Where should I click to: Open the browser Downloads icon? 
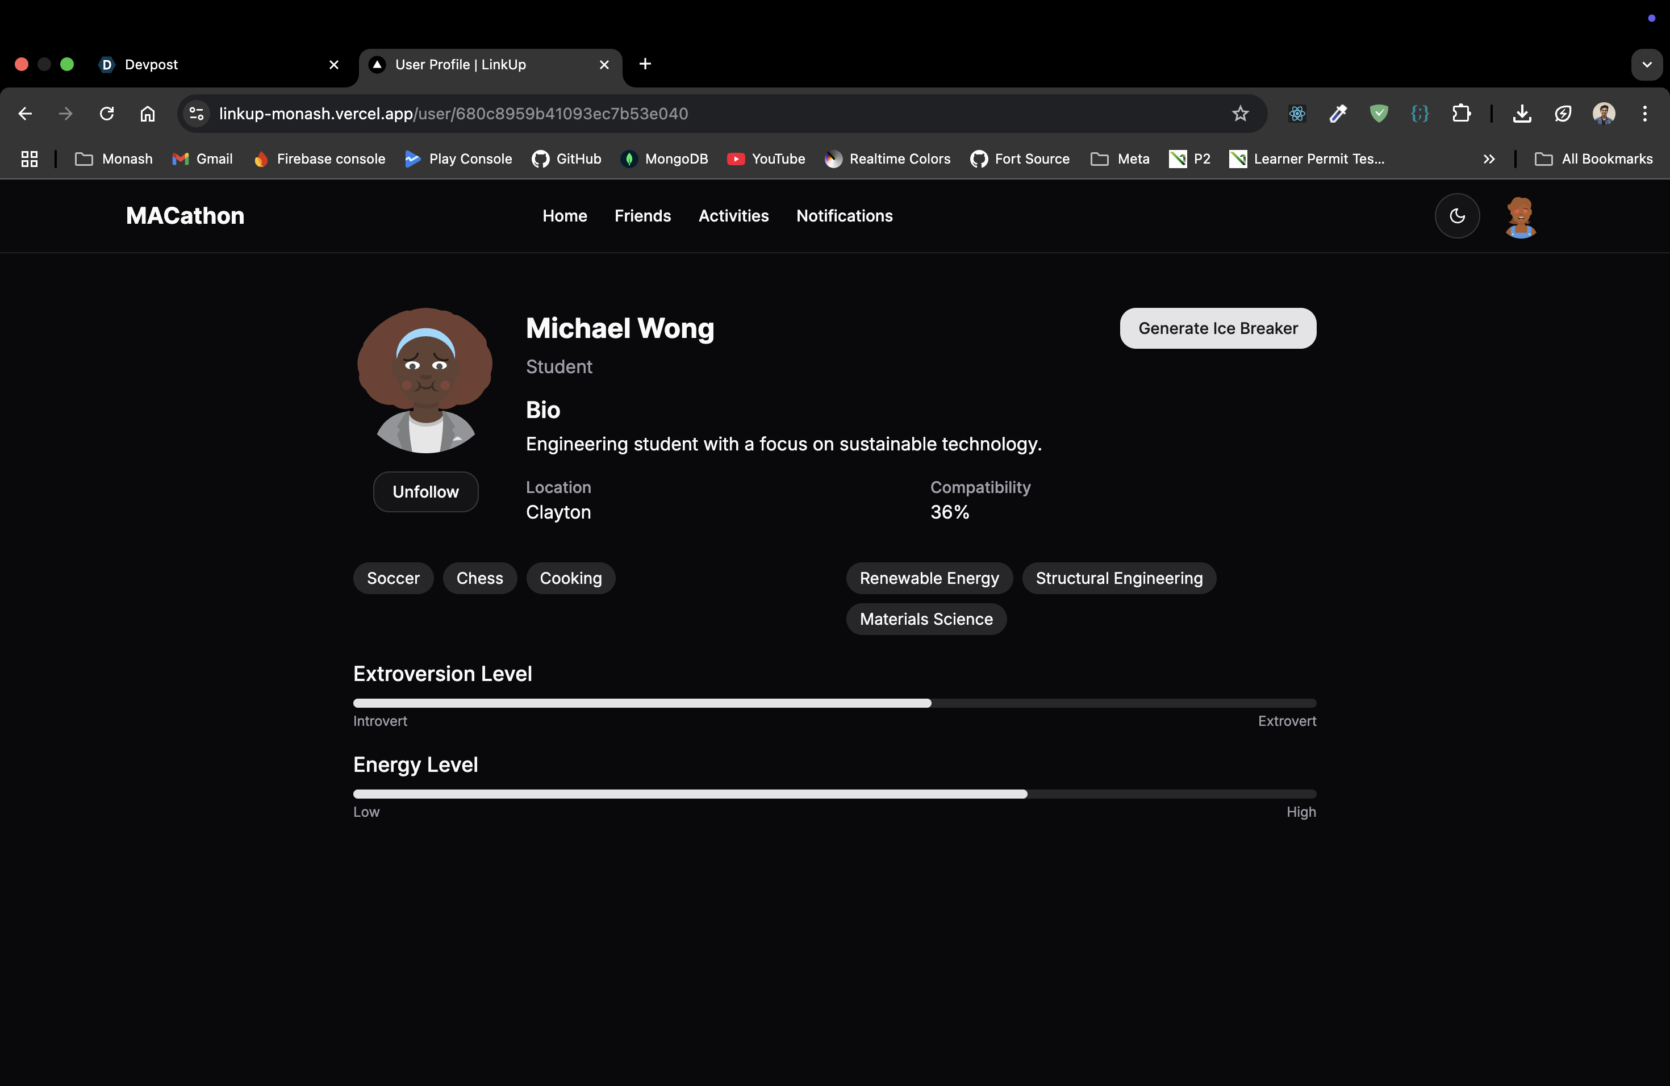pos(1521,114)
